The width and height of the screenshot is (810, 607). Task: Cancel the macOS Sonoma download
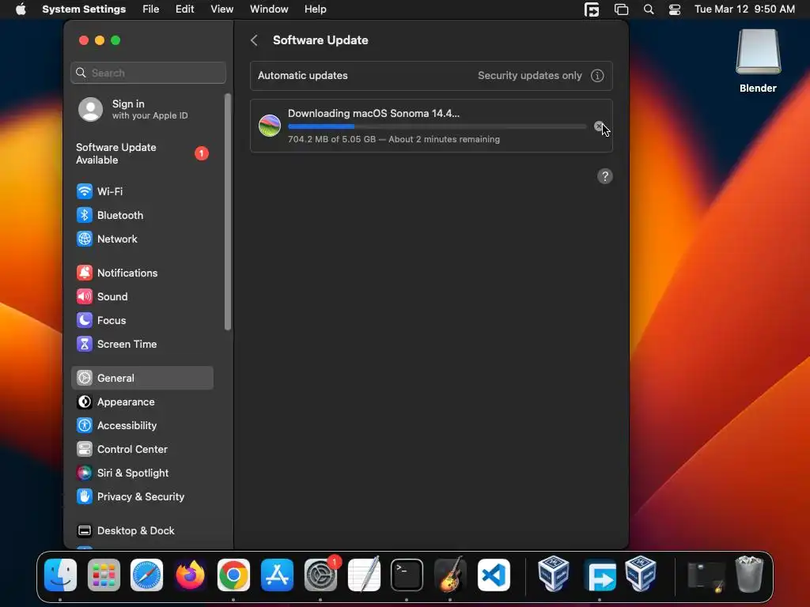coord(598,126)
